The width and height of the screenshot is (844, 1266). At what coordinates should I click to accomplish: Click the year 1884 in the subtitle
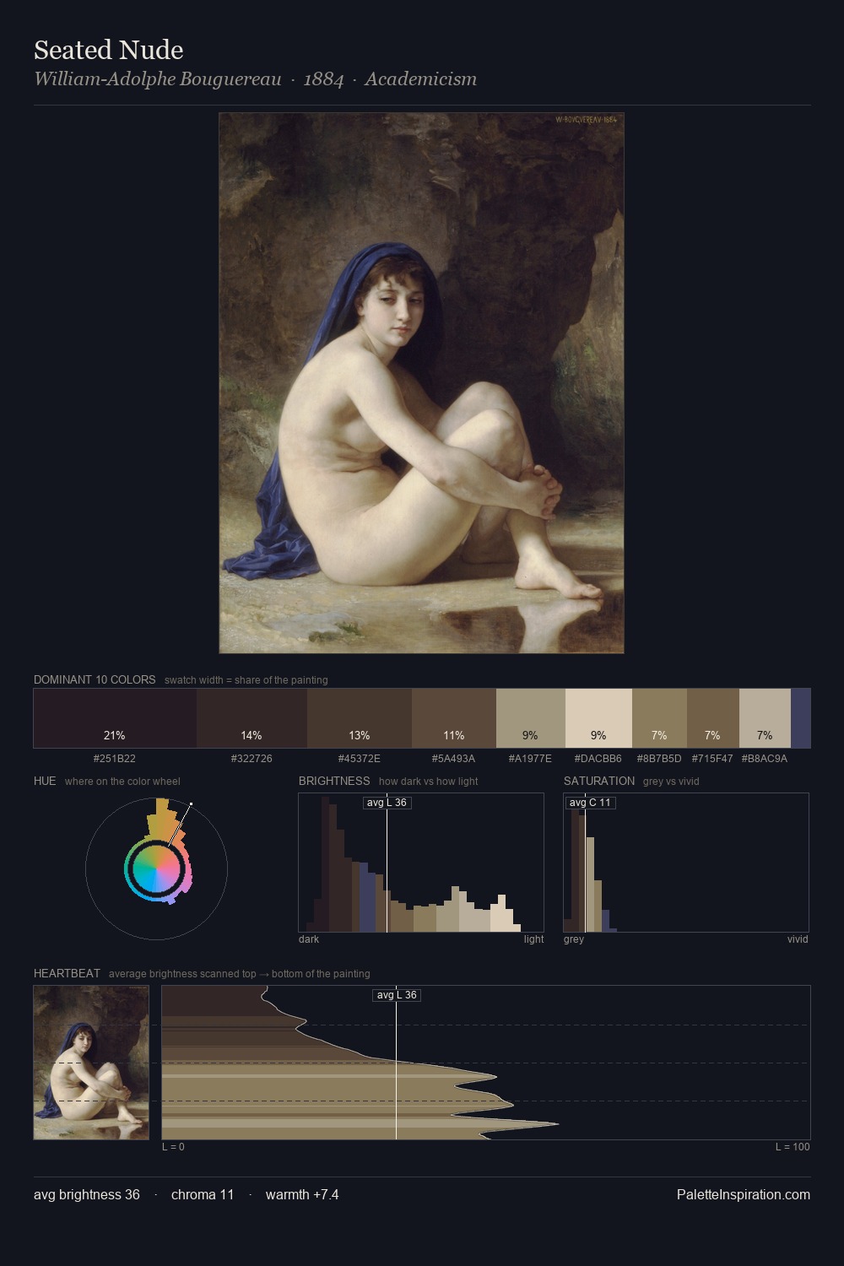point(324,79)
